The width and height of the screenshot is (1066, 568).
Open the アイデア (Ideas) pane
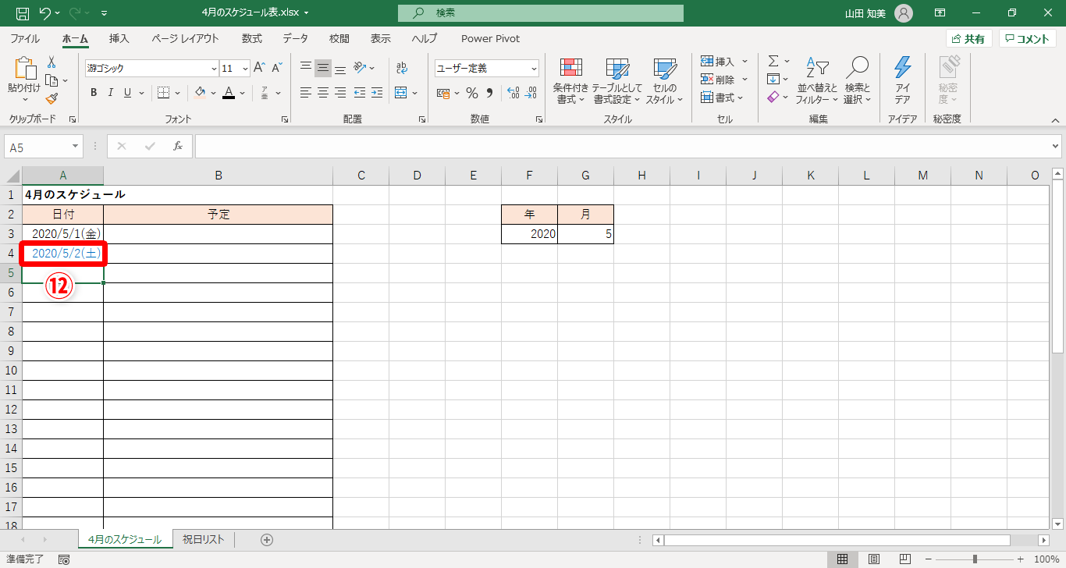coord(902,80)
